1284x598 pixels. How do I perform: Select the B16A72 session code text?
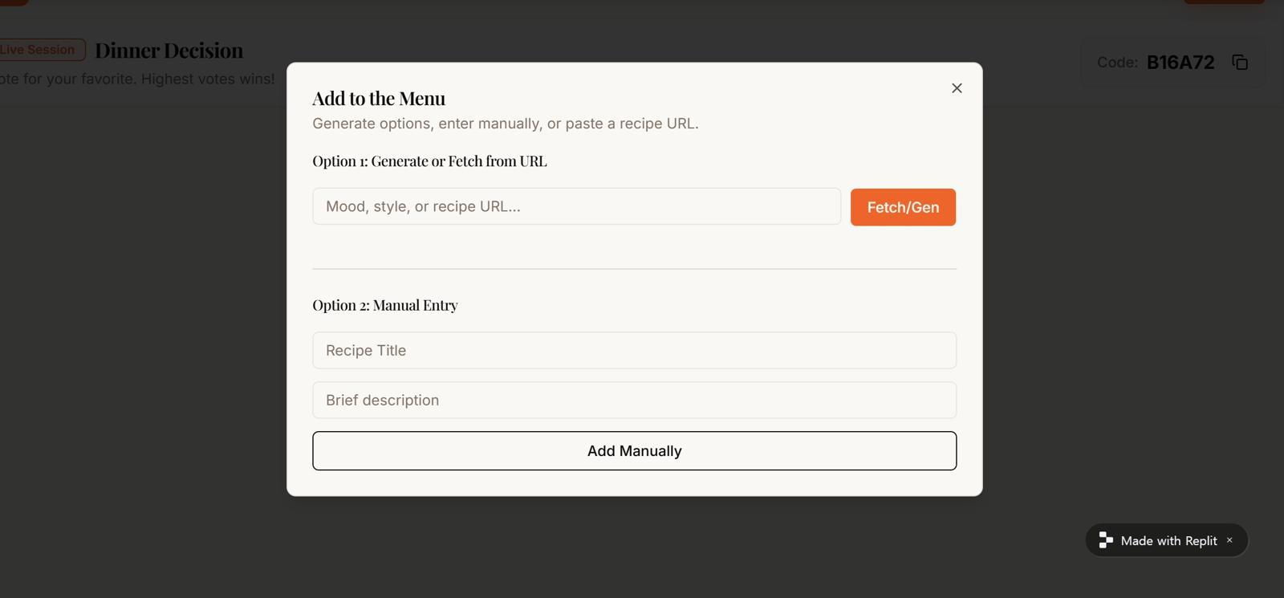1180,63
